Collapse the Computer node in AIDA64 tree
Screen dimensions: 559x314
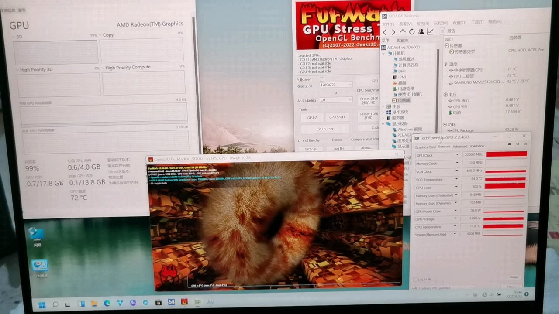(384, 53)
